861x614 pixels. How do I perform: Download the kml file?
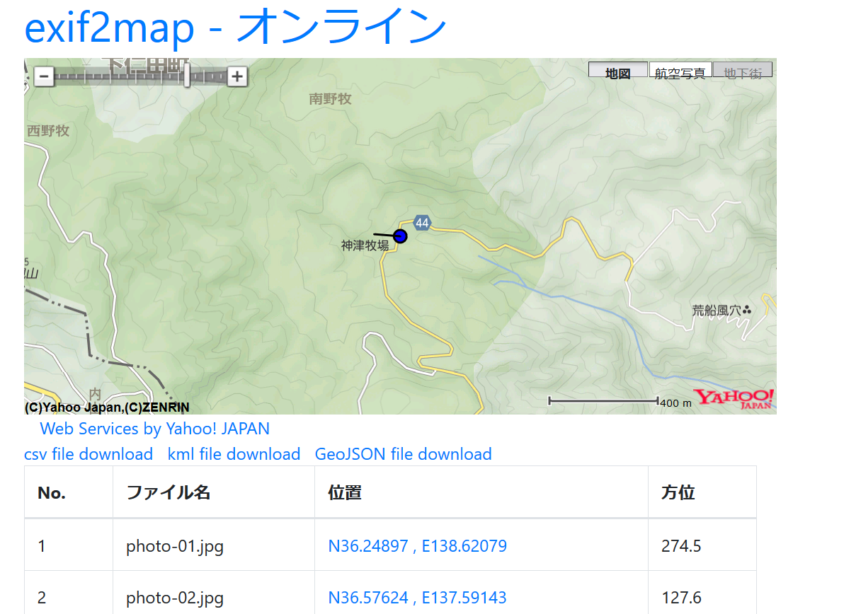click(234, 454)
